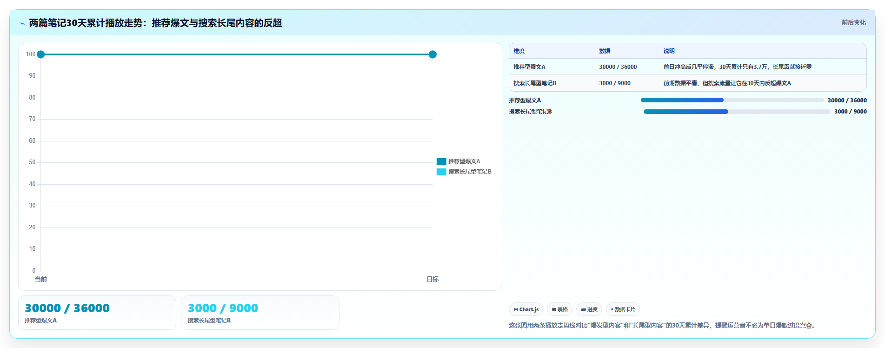
Task: Click the 说明 column header
Action: click(669, 51)
